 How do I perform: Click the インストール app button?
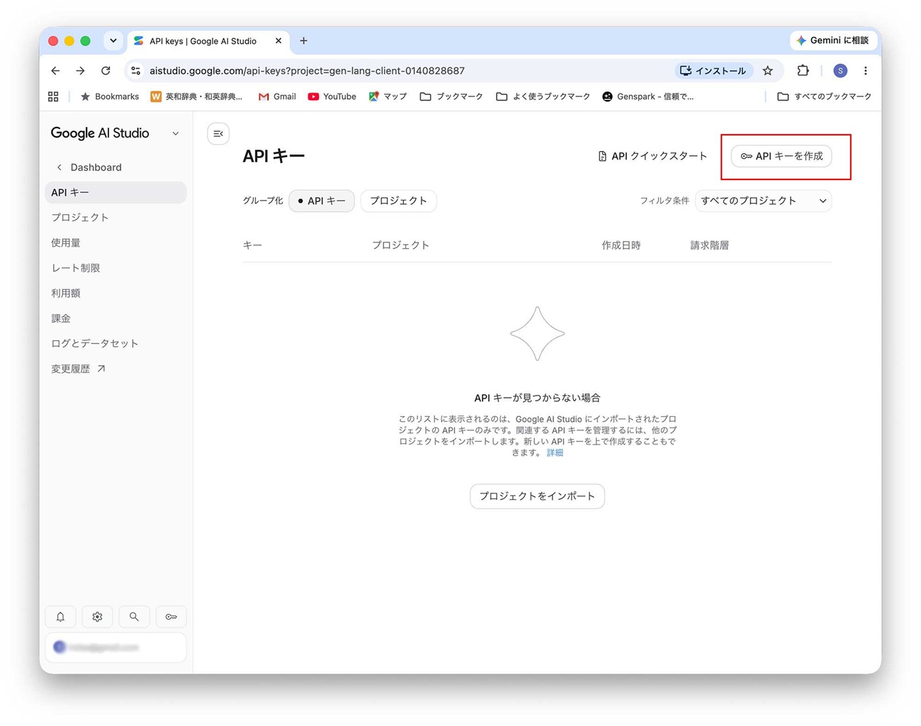[x=713, y=71]
